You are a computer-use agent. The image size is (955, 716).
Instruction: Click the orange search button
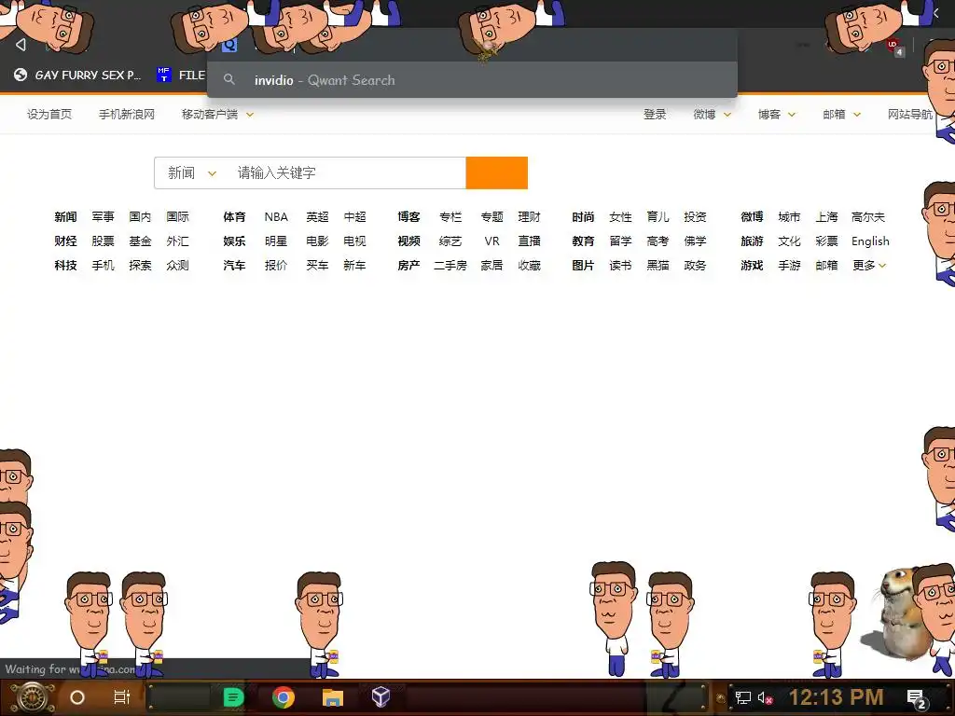pyautogui.click(x=496, y=172)
